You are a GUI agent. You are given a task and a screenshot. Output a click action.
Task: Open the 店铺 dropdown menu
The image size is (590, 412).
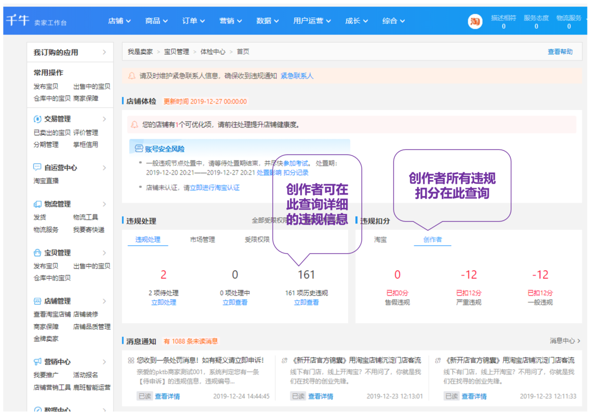(x=119, y=21)
